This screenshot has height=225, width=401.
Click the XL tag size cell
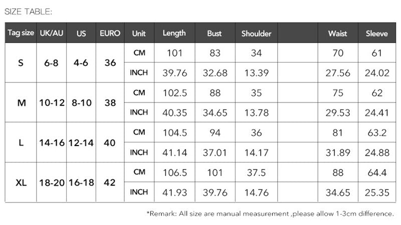pos(21,182)
